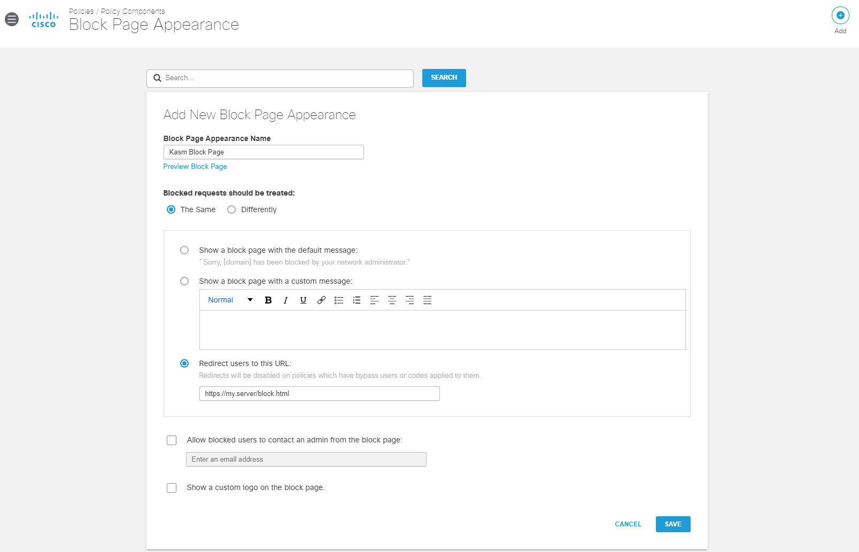859x552 pixels.
Task: Click the Cisco logo
Action: coord(43,19)
